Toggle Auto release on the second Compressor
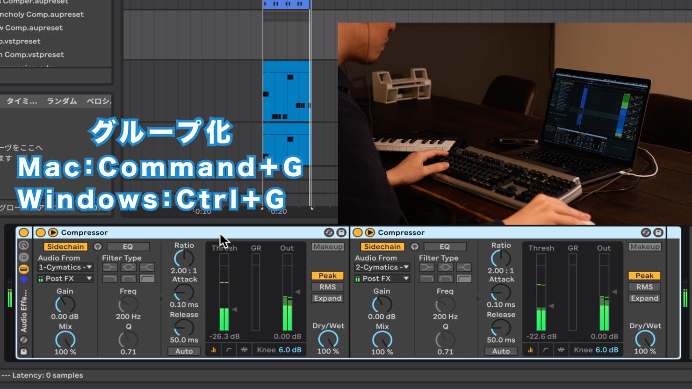The height and width of the screenshot is (389, 692). point(501,351)
